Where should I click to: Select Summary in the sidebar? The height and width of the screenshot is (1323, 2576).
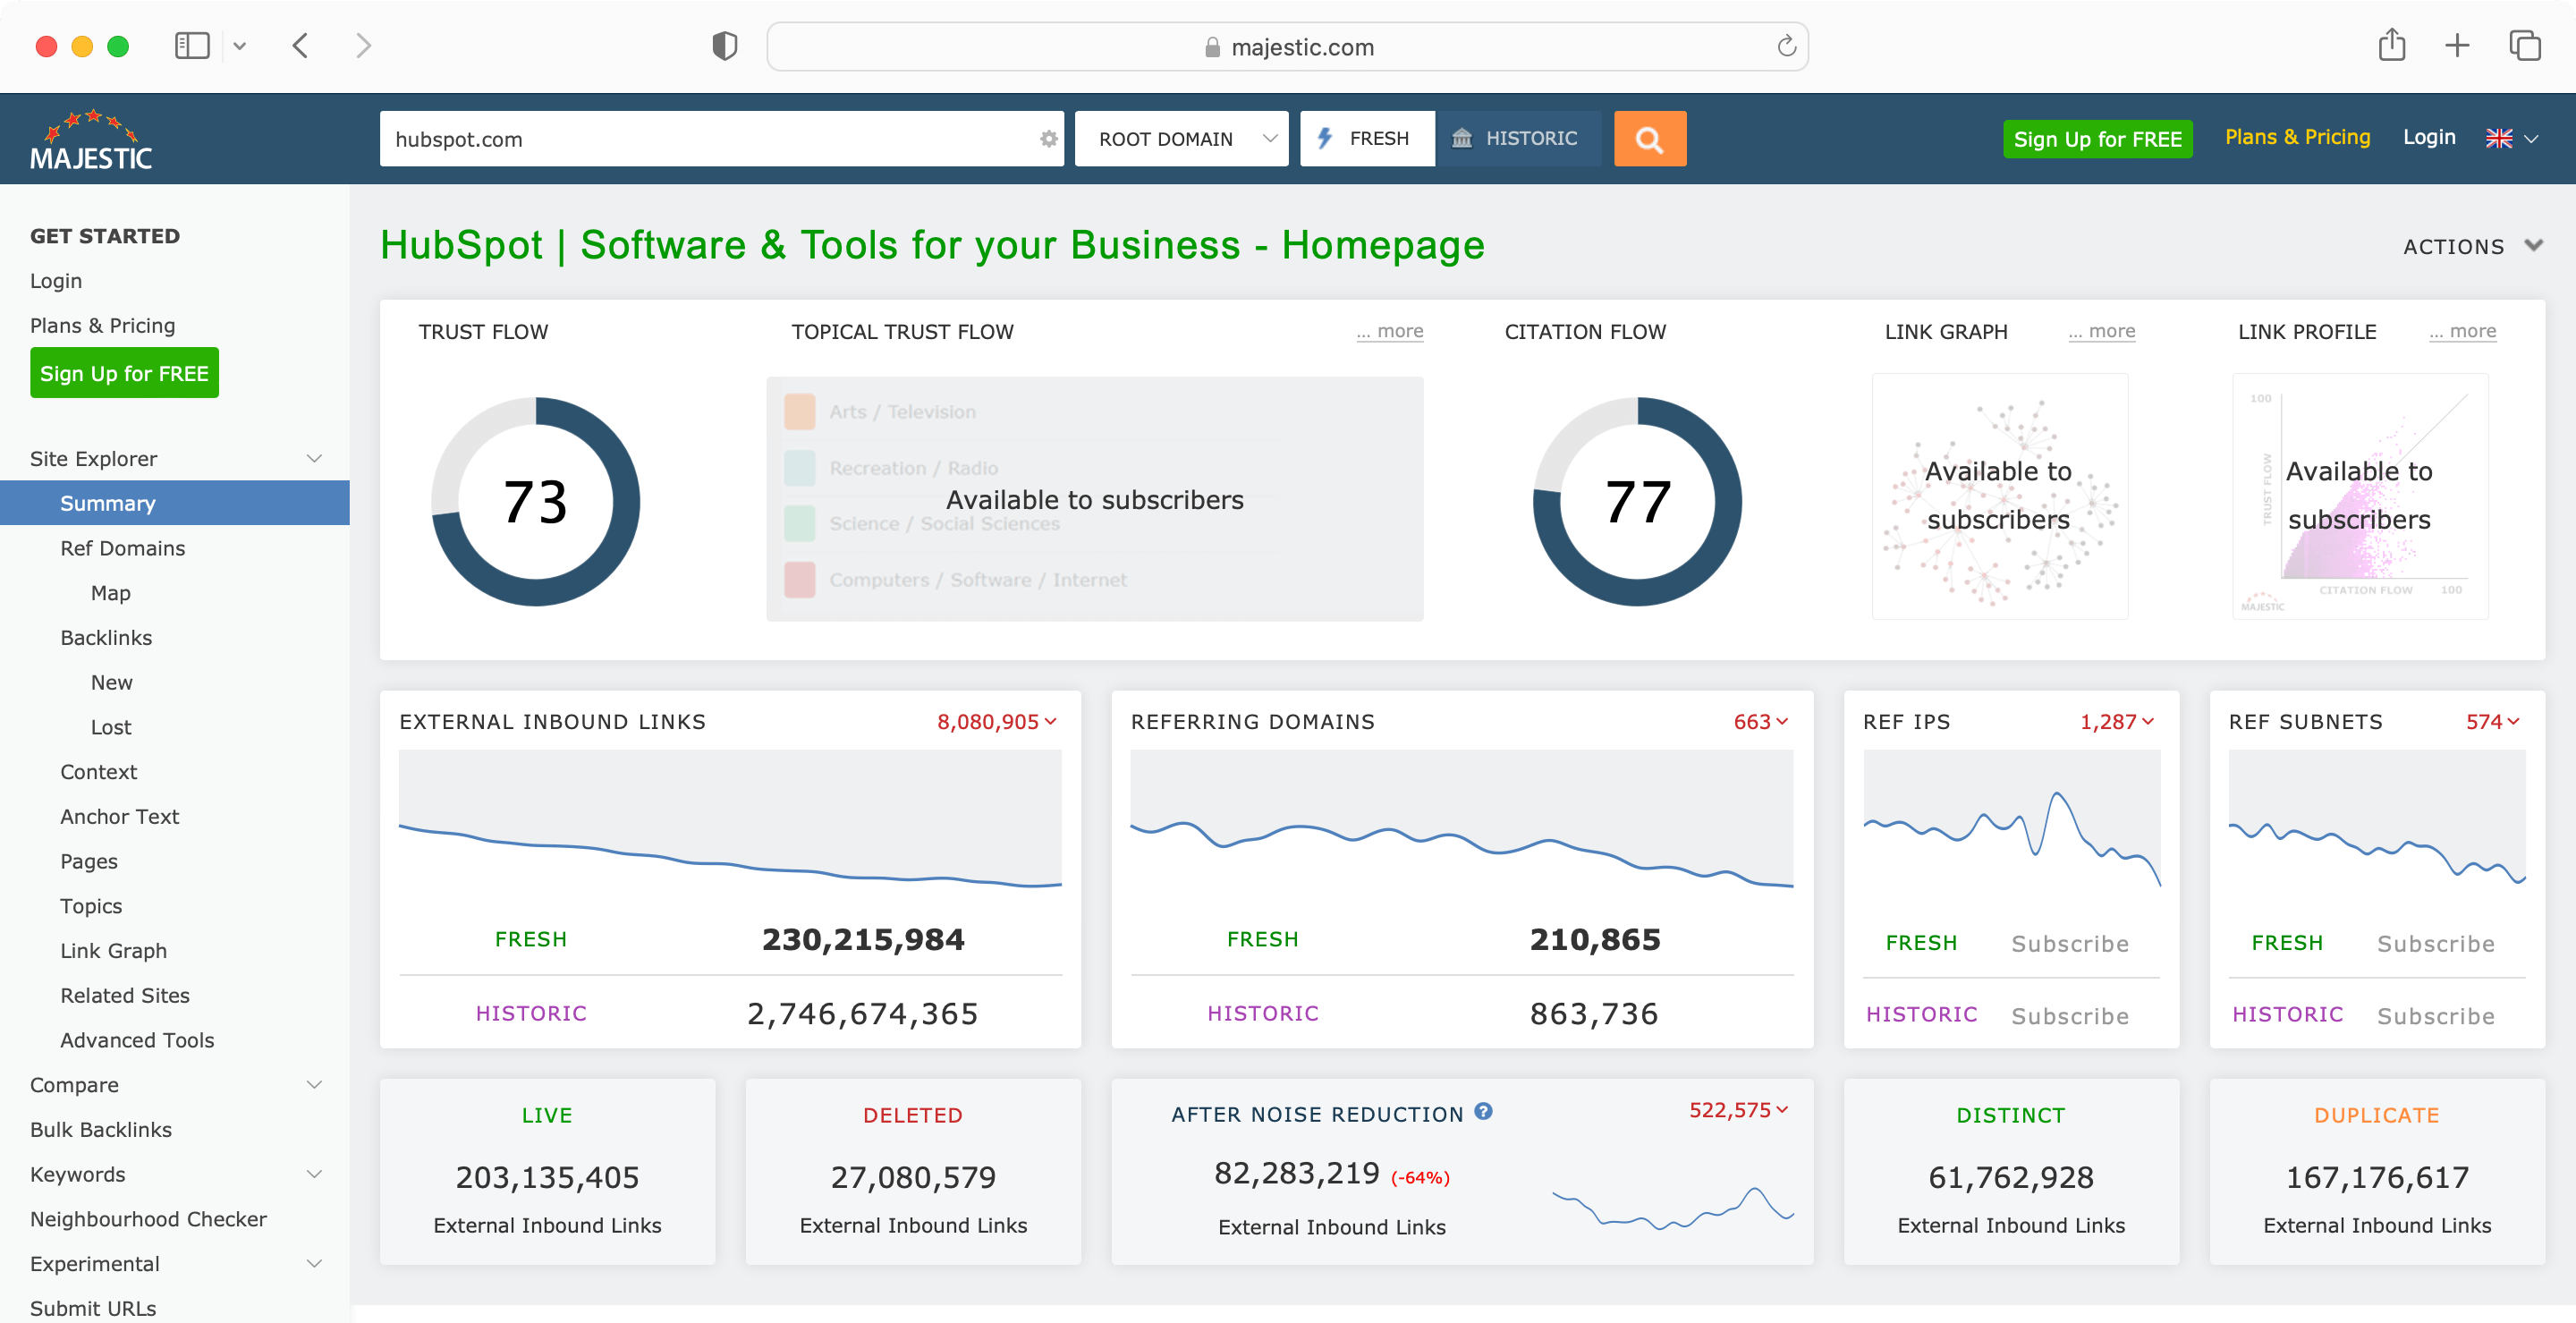tap(175, 503)
